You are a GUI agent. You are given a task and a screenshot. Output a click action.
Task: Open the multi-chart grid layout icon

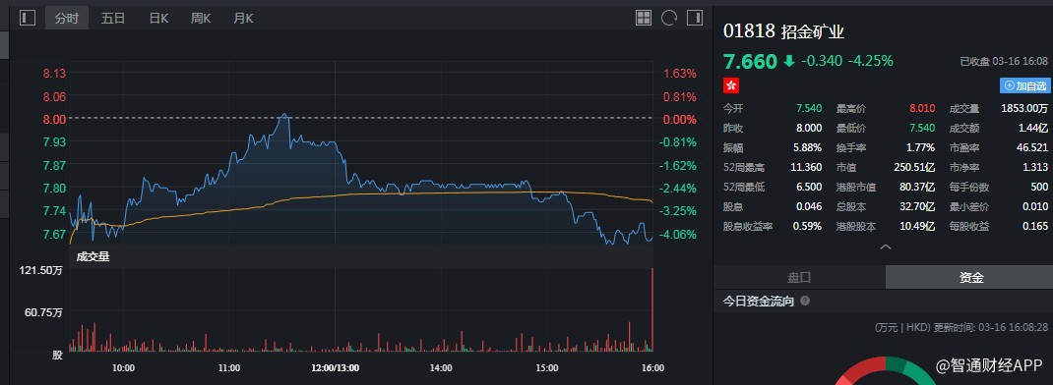click(x=644, y=18)
